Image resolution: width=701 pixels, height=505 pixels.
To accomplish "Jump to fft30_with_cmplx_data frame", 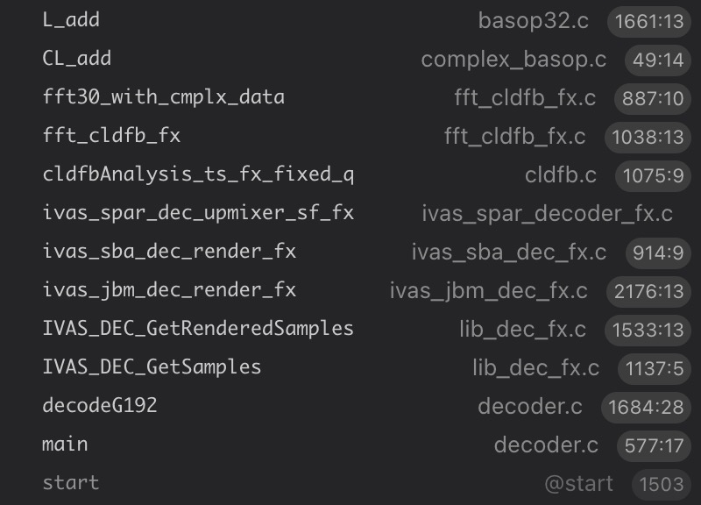I will coord(163,97).
